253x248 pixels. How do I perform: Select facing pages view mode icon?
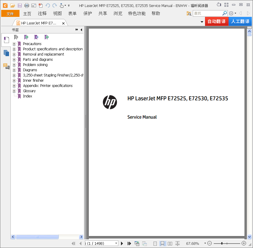[x=170, y=243]
